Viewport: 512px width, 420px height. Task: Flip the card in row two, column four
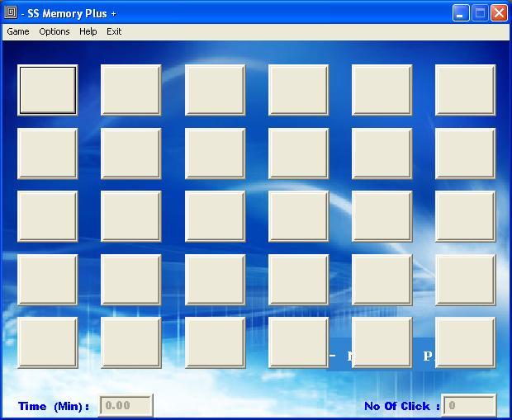click(298, 153)
